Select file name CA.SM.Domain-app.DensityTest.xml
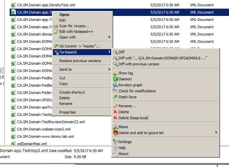Viewport: 229px width, 167px height. [46, 5]
